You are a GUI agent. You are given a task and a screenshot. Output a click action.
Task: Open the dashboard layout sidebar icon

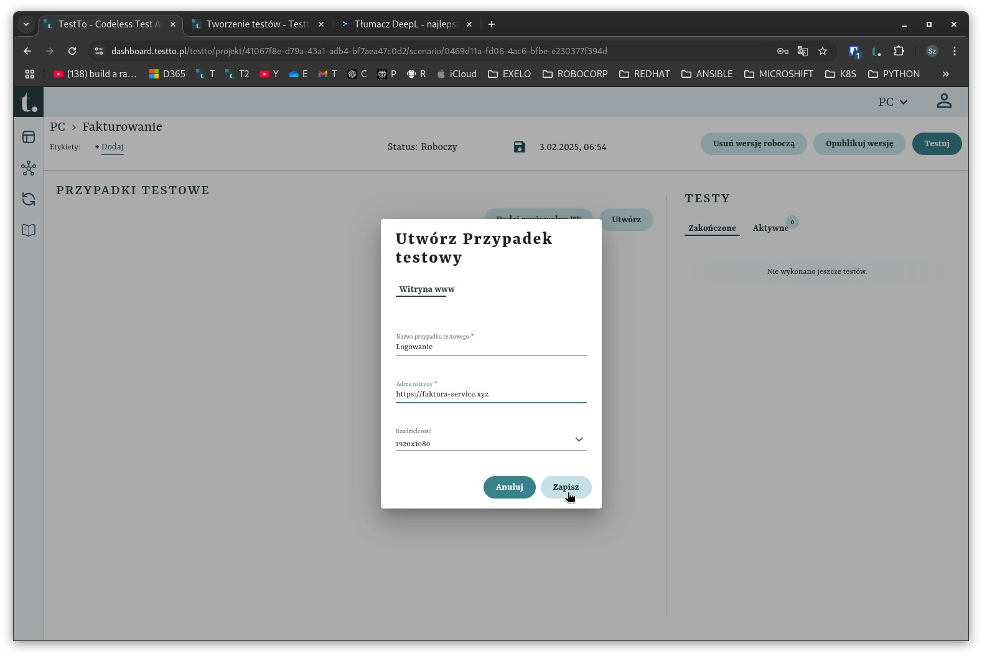(x=29, y=137)
